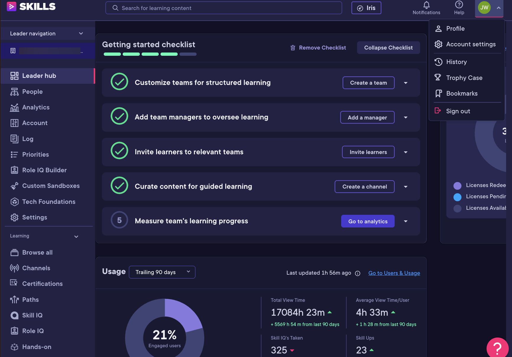
Task: Click step 5 circle for Measure progress
Action: [119, 220]
